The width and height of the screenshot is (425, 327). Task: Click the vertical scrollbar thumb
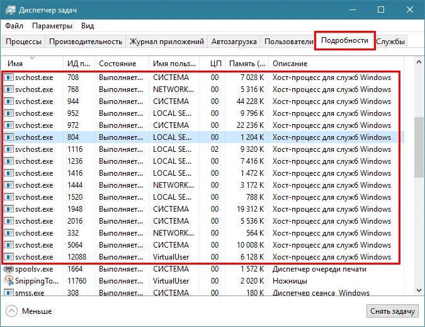419,147
